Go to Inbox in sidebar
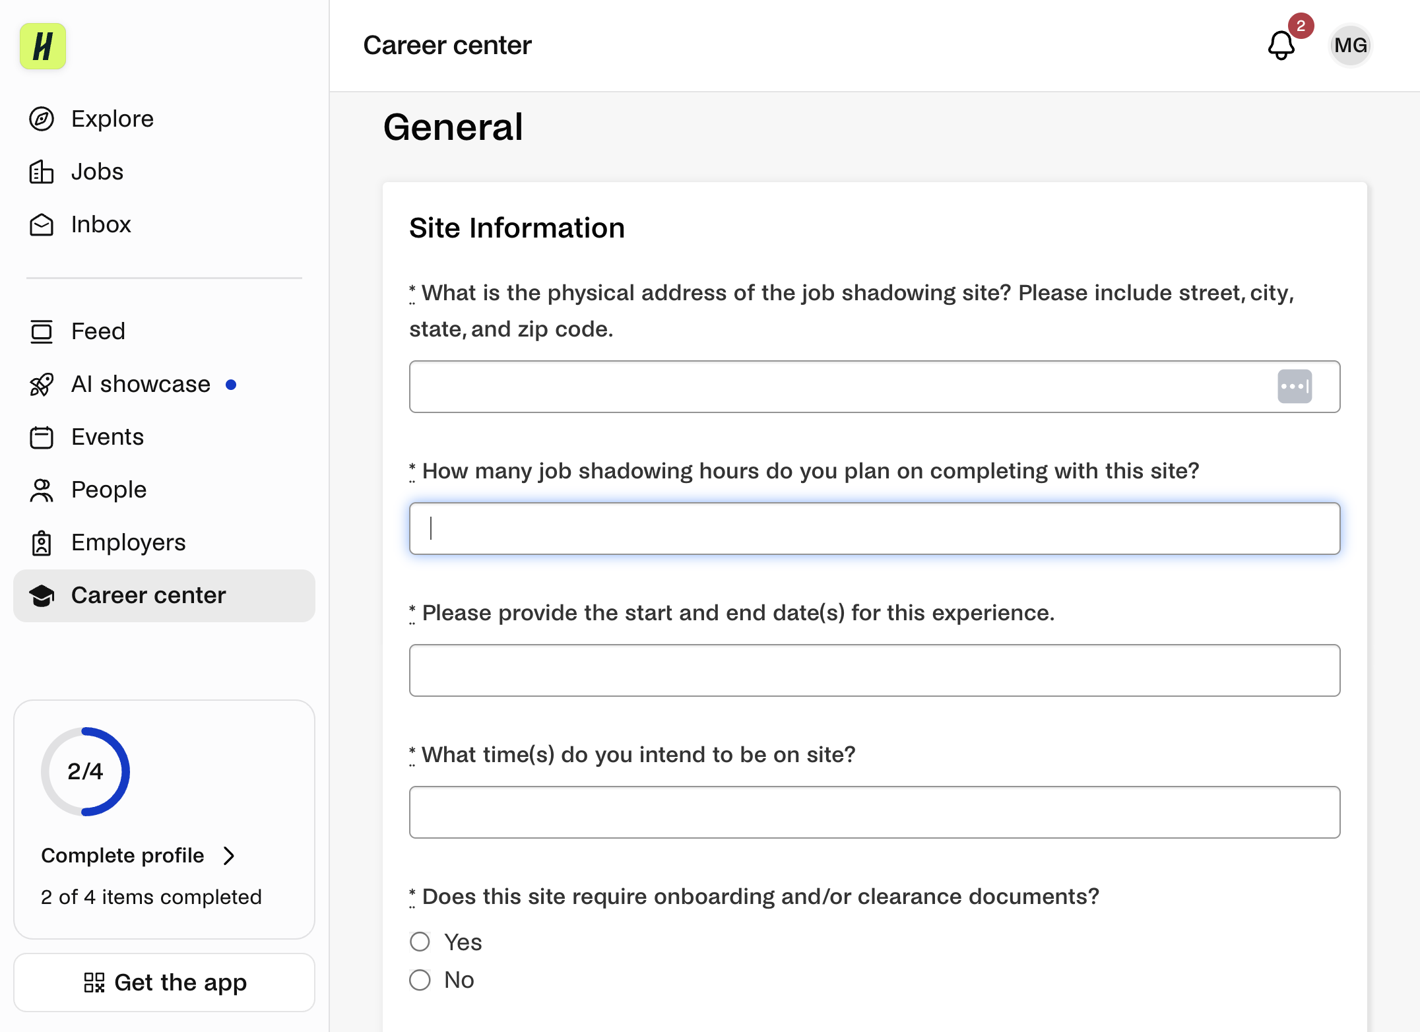1420x1032 pixels. (x=164, y=224)
